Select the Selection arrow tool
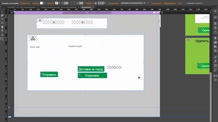Viewport: 218px width, 122px height. [2, 12]
